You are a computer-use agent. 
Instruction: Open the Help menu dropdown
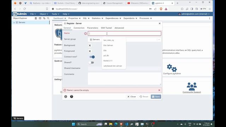click(x=66, y=14)
